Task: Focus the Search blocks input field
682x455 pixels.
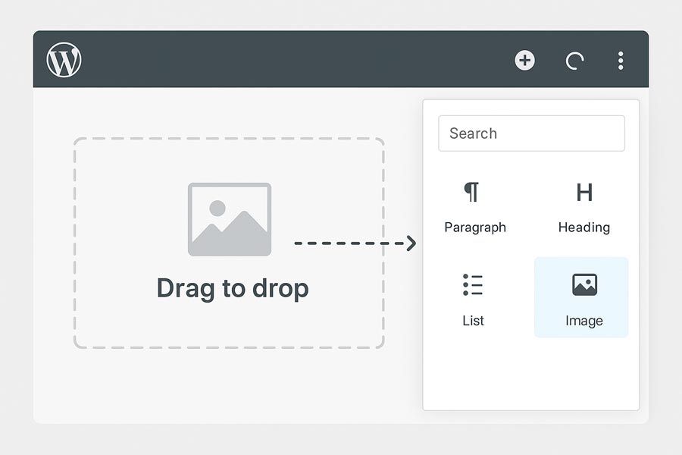Action: (531, 133)
